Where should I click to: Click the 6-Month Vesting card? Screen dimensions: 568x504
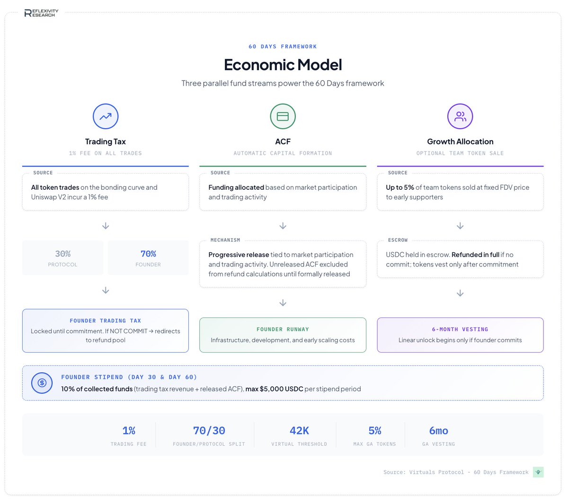click(x=460, y=335)
